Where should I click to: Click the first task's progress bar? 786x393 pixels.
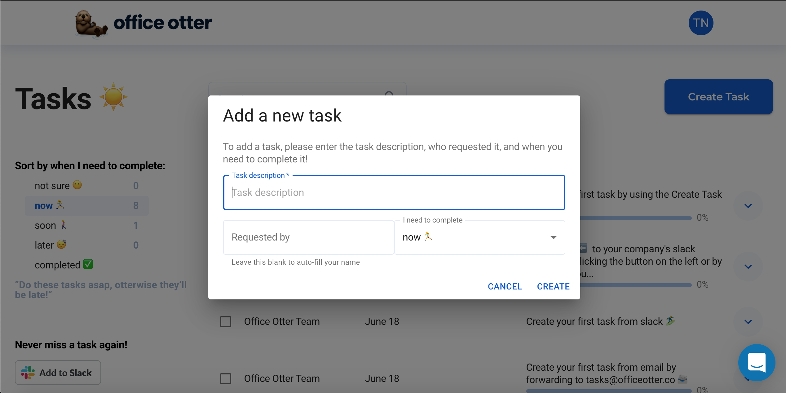pyautogui.click(x=635, y=218)
